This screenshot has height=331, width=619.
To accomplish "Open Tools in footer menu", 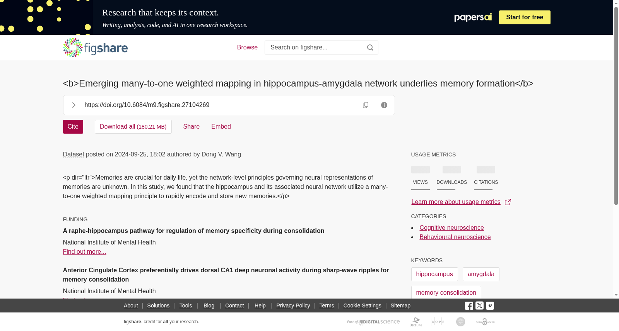I will 186,306.
